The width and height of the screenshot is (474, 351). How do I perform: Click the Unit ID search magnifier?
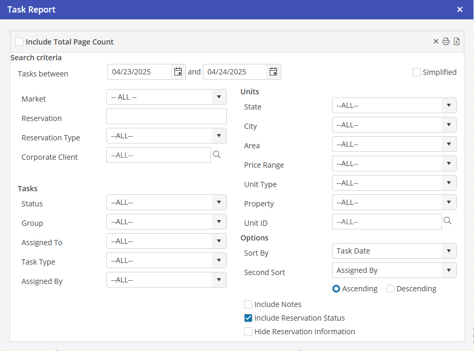pyautogui.click(x=447, y=221)
